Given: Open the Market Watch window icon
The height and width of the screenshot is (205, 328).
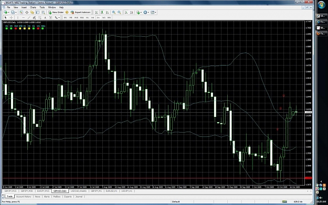Looking at the screenshot, I should pos(21,13).
